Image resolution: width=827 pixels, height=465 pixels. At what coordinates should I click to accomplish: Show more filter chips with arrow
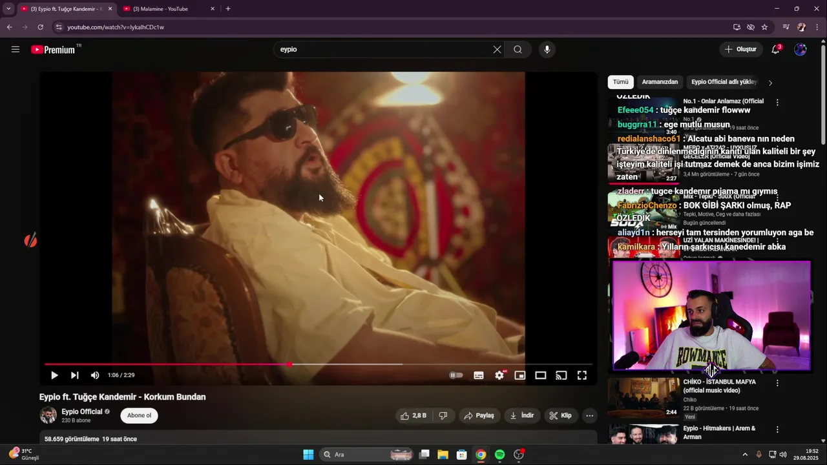[770, 83]
